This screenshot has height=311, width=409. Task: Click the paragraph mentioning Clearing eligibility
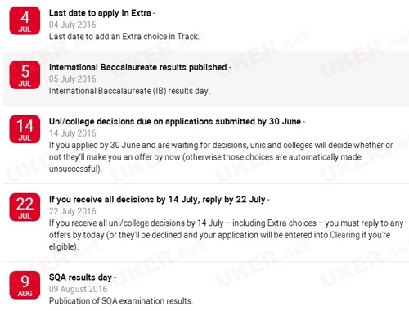(x=226, y=235)
